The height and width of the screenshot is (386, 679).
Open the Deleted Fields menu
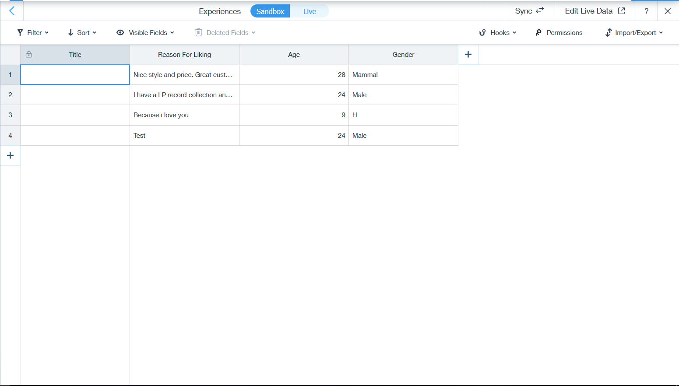coord(225,33)
